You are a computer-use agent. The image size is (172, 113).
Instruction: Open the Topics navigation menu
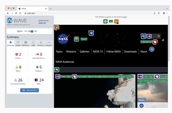pyautogui.click(x=59, y=52)
